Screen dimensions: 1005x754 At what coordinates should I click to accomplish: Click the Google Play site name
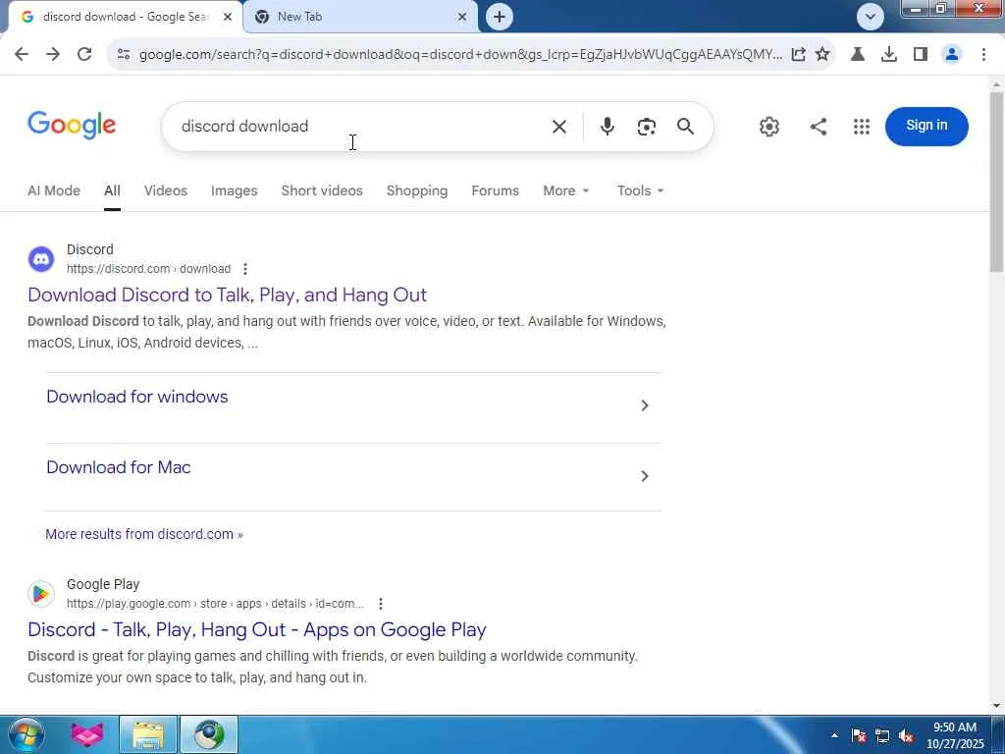[103, 585]
